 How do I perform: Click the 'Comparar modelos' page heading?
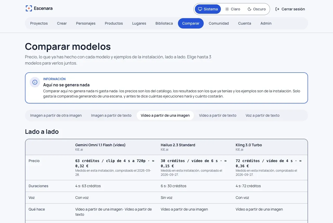68,47
